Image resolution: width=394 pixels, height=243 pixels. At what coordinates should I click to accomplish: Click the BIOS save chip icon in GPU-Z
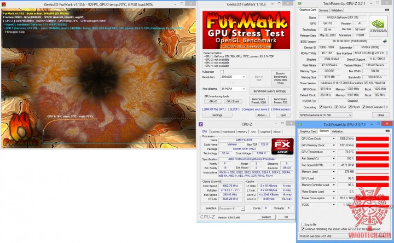click(385, 41)
